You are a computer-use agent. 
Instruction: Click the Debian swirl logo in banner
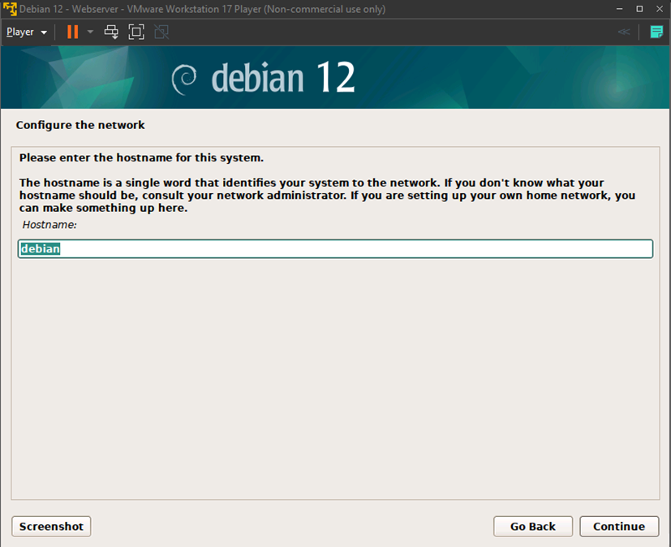[x=184, y=80]
